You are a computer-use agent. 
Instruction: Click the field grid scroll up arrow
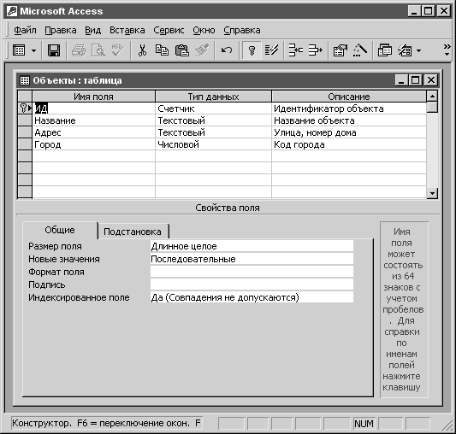pyautogui.click(x=432, y=96)
